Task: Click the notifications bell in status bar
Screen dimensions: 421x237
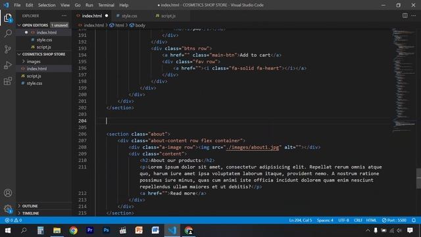Action: tap(414, 220)
